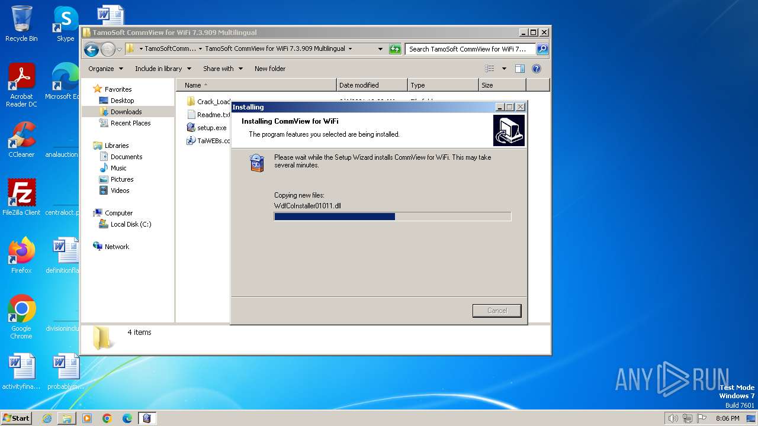Select the Readme.txt file
Viewport: 758px width, 426px height.
(208, 115)
